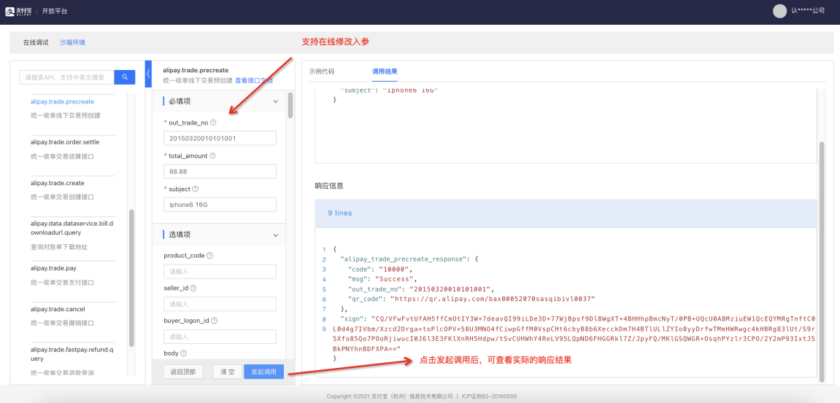Click the out_trade_no input field
The width and height of the screenshot is (840, 403).
pyautogui.click(x=220, y=138)
